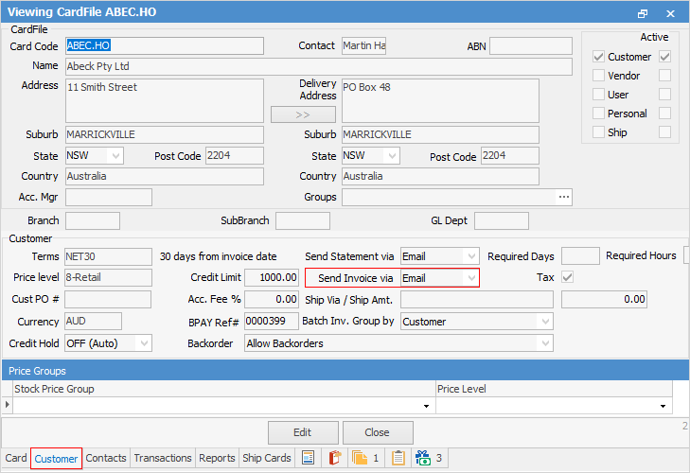Open the Credit Hold dropdown
The height and width of the screenshot is (473, 690).
point(144,343)
